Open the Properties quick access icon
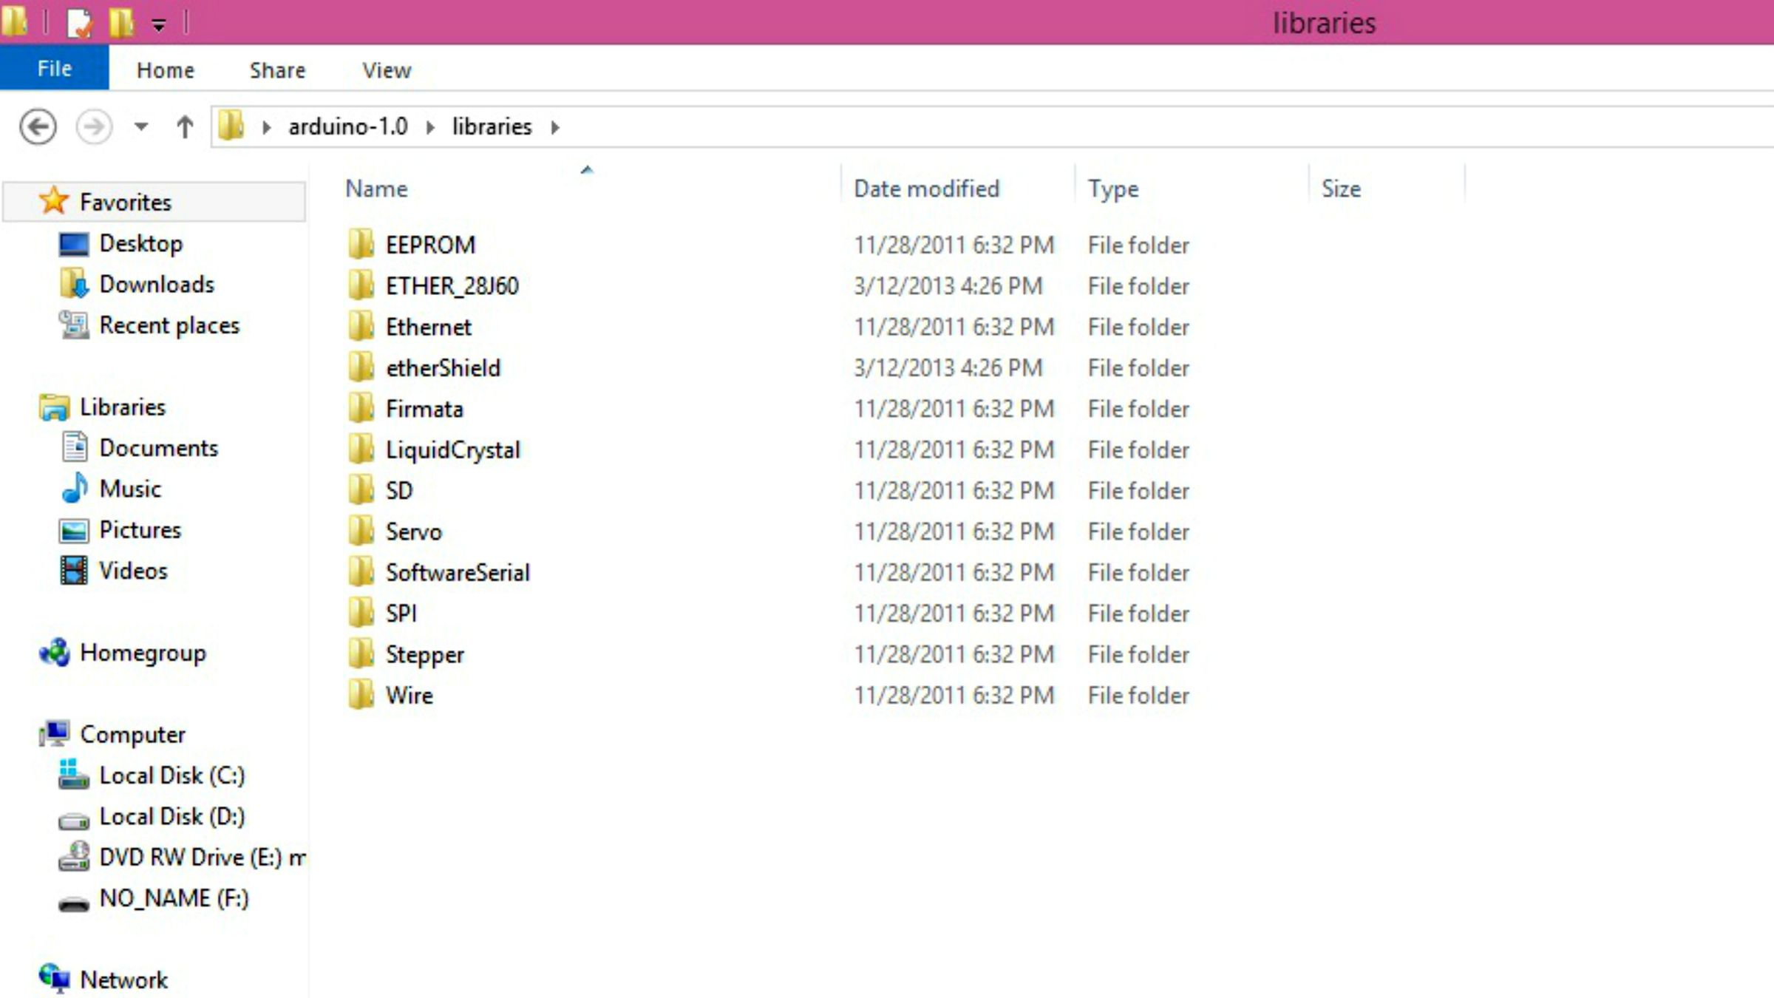1774x998 pixels. pos(79,22)
